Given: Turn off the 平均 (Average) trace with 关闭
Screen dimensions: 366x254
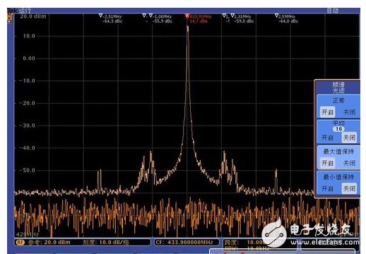Looking at the screenshot, I should tap(349, 138).
